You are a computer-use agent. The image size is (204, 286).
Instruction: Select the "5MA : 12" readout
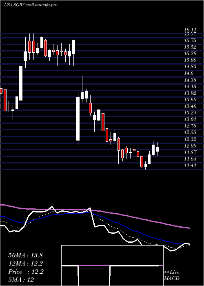point(21,280)
